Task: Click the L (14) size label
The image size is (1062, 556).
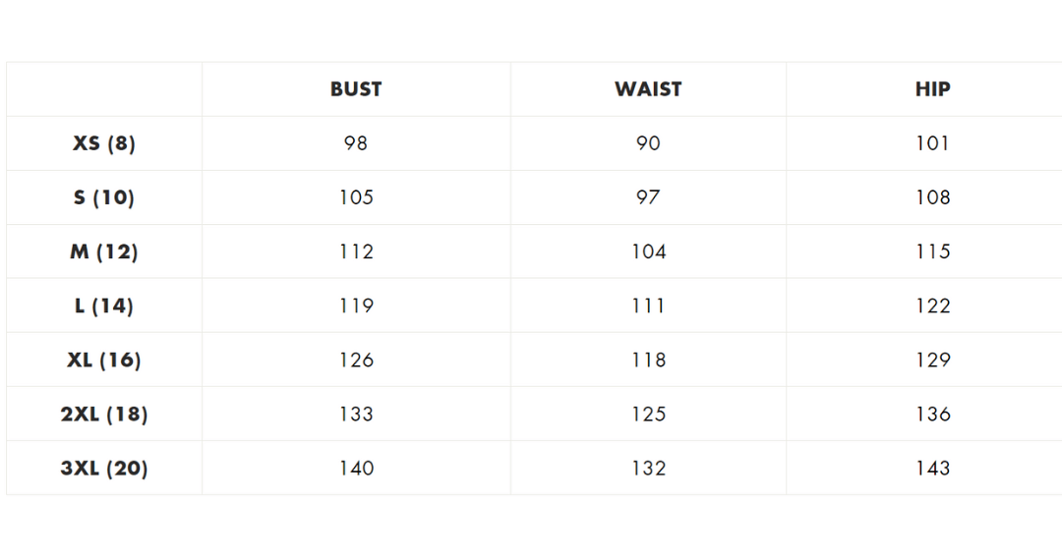Action: point(104,306)
